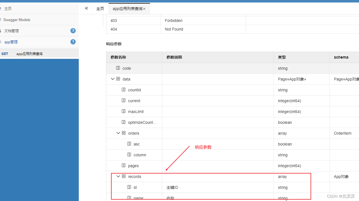Click the field icon beside pages

123,165
